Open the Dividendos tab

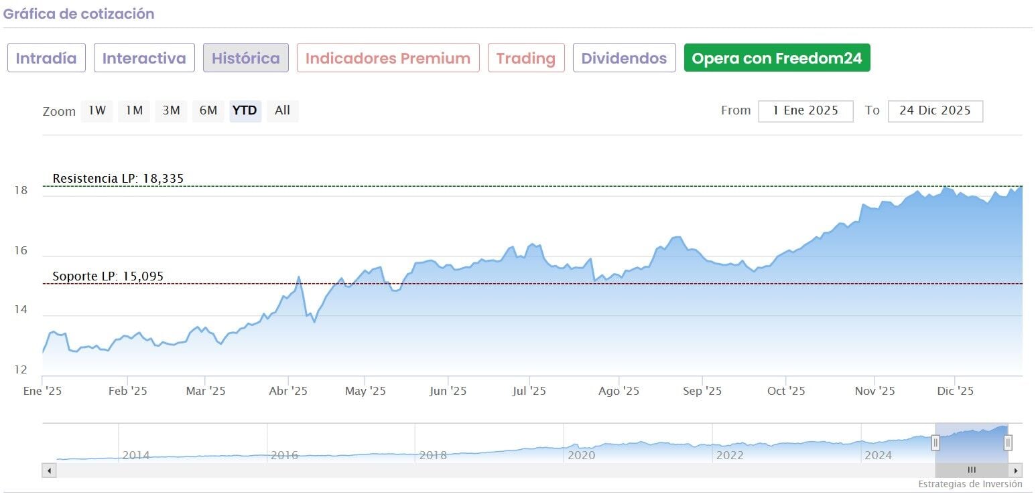pos(624,58)
